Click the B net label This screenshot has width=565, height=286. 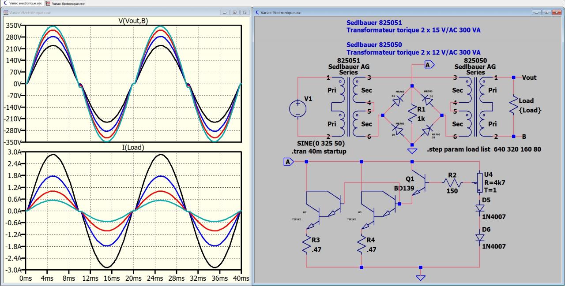[x=524, y=137]
